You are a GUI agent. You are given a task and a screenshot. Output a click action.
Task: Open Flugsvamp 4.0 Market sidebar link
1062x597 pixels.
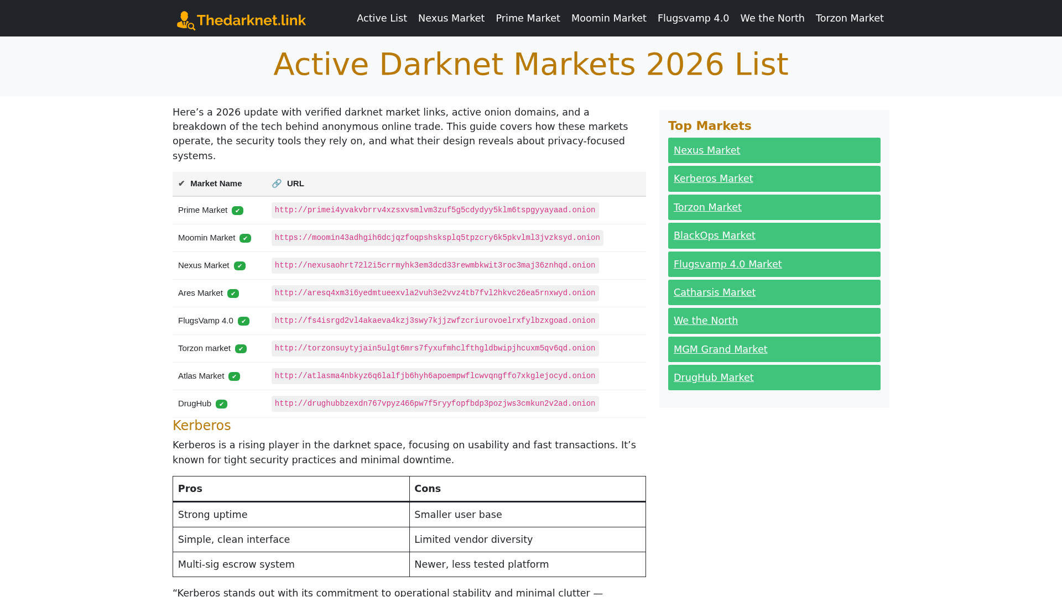[727, 264]
